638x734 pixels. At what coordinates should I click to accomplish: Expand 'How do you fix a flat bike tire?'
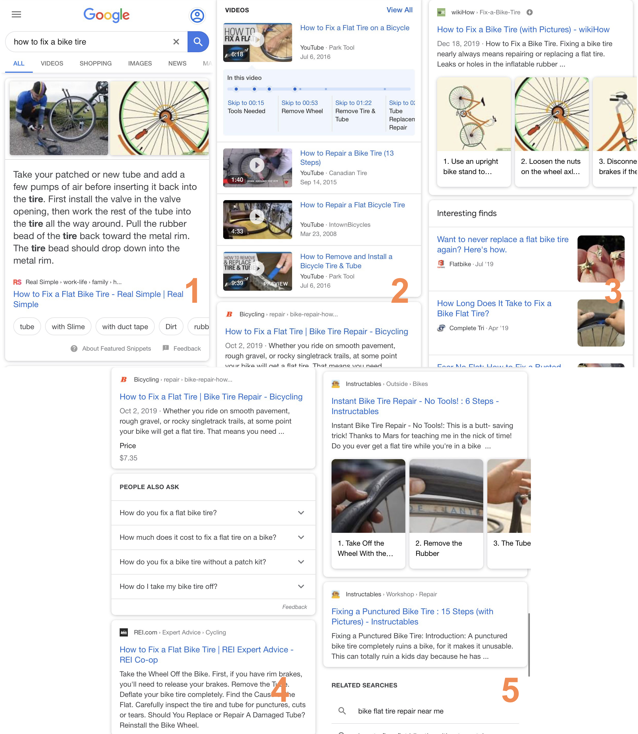301,513
